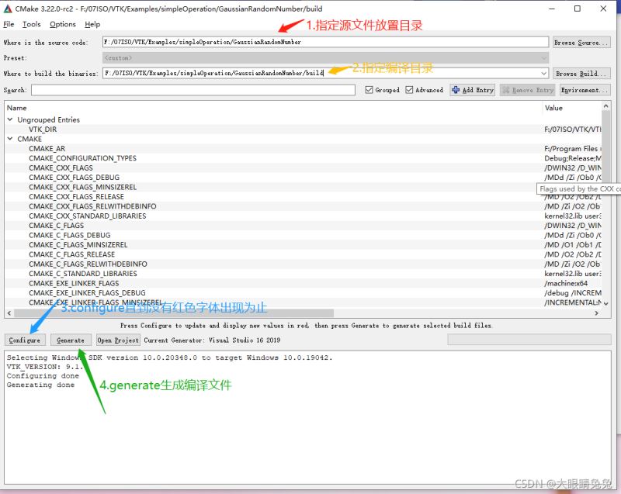This screenshot has width=621, height=494.
Task: Select CMAKE_CXX_FLAGS_RELWITHDEBINFO row
Action: click(x=303, y=206)
